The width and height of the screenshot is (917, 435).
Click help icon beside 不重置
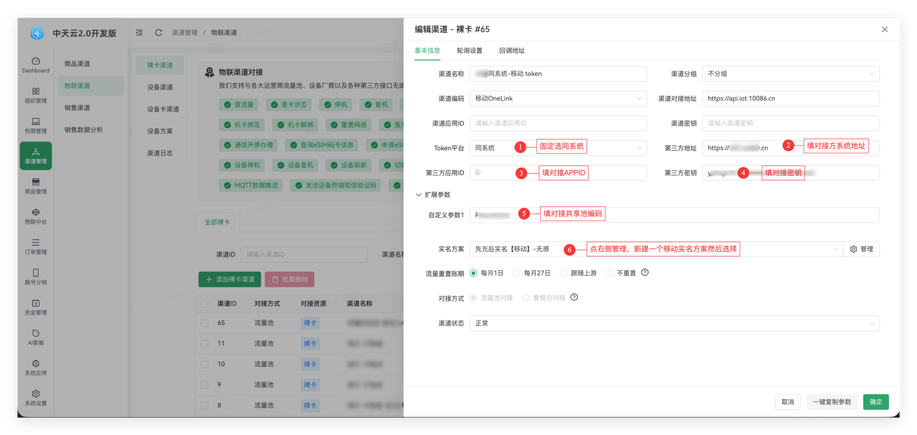[x=645, y=273]
